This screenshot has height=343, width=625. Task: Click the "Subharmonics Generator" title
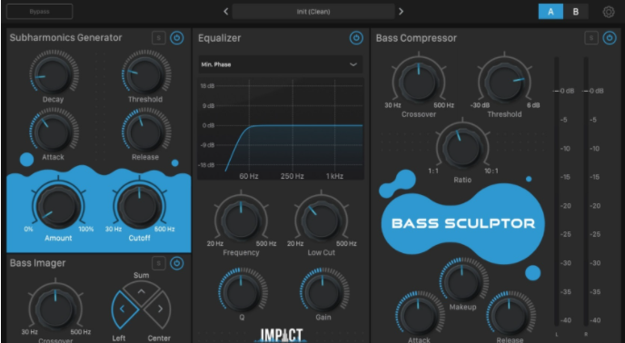65,38
